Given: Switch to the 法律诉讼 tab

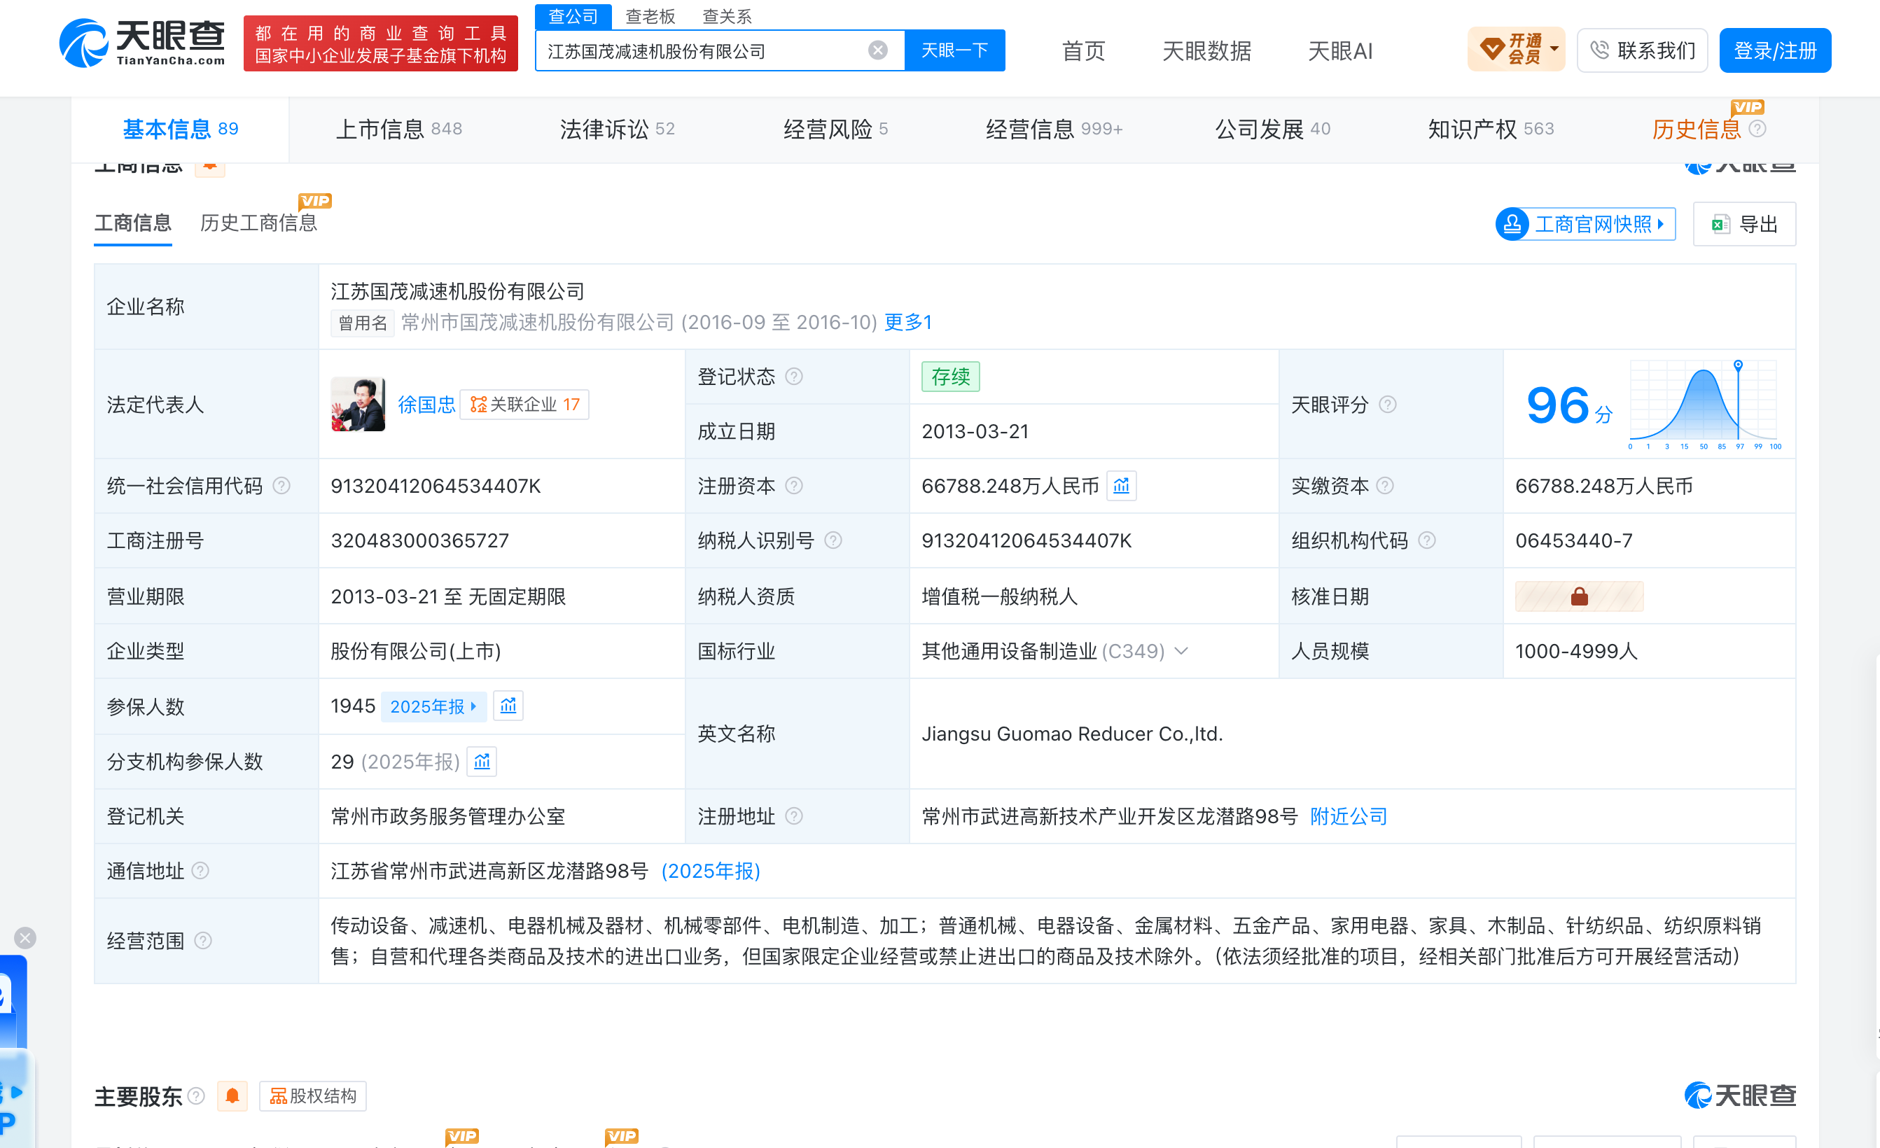Looking at the screenshot, I should click(616, 129).
